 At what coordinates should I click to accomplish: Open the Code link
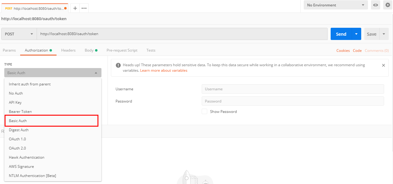point(357,51)
